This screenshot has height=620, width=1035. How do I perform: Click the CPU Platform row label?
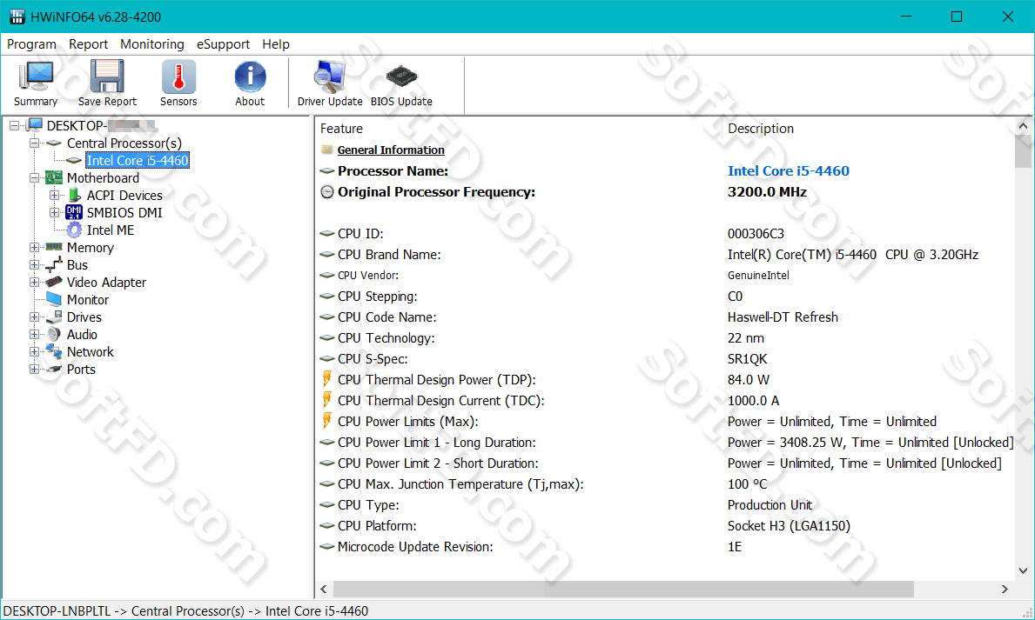377,526
